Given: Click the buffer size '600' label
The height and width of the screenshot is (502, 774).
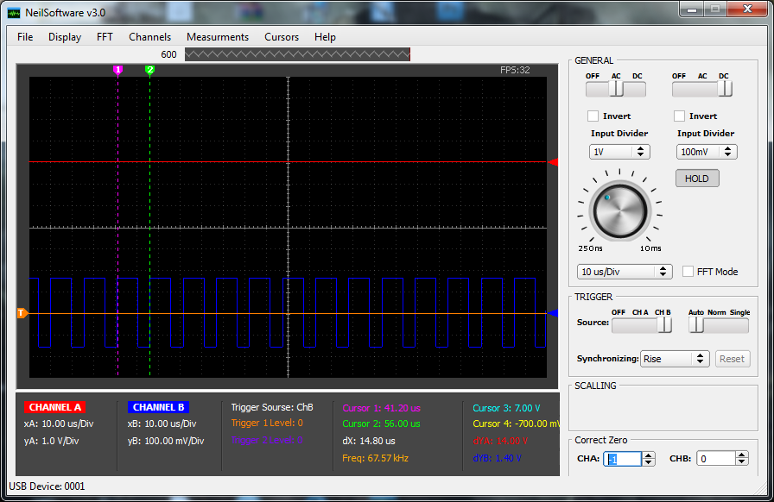Looking at the screenshot, I should point(168,54).
